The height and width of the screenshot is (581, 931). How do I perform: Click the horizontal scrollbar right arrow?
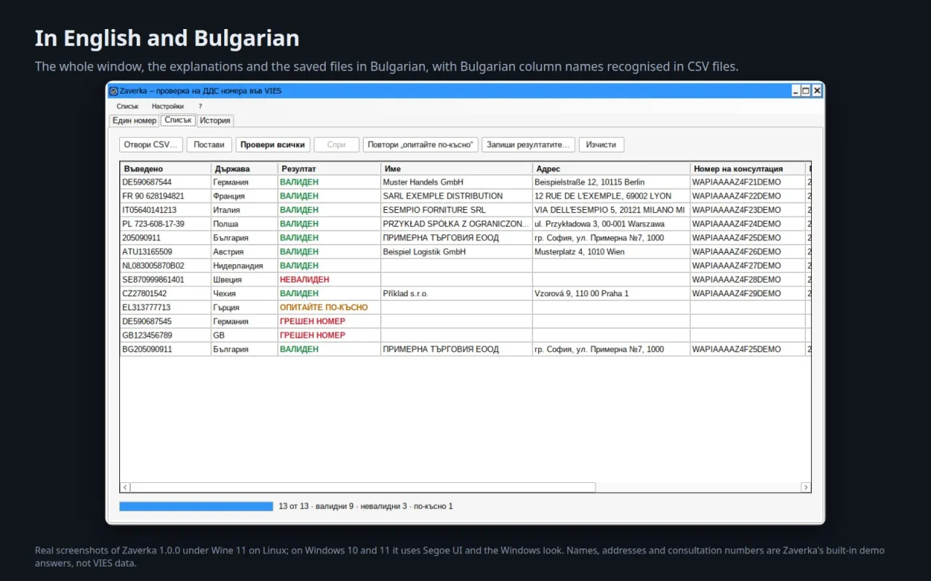(x=805, y=487)
